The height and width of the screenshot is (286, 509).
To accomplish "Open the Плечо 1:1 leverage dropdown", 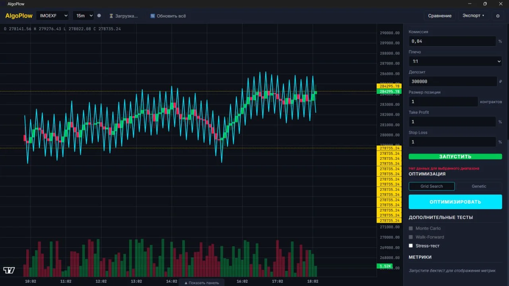I will 455,61.
